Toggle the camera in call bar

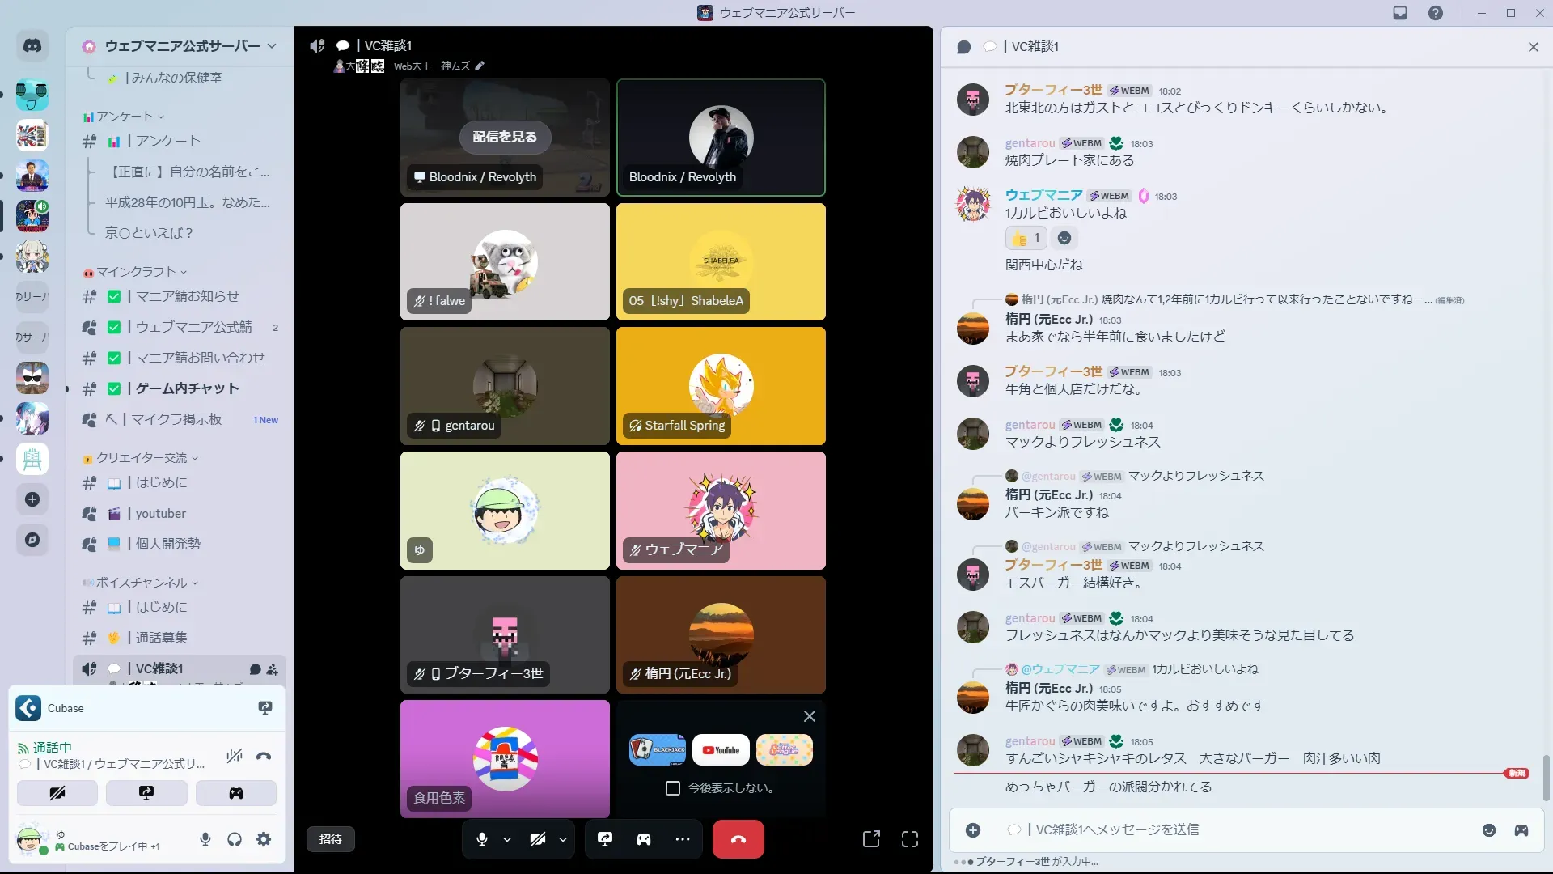pyautogui.click(x=538, y=839)
